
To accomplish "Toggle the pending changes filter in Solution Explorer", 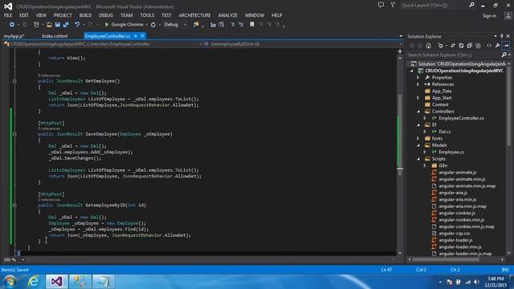I will (441, 46).
